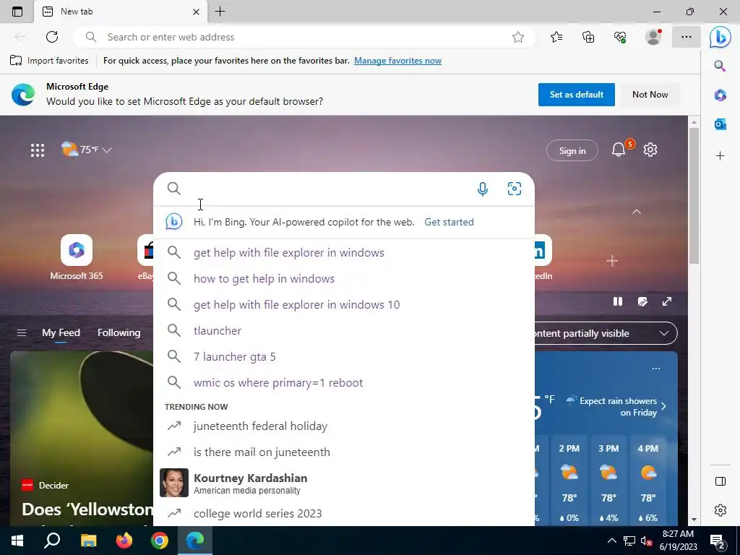Select trending 'juneteenth federal holiday'
Image resolution: width=740 pixels, height=555 pixels.
(344, 426)
